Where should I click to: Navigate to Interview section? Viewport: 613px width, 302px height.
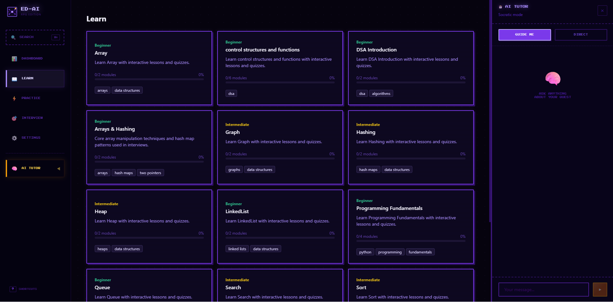click(35, 118)
